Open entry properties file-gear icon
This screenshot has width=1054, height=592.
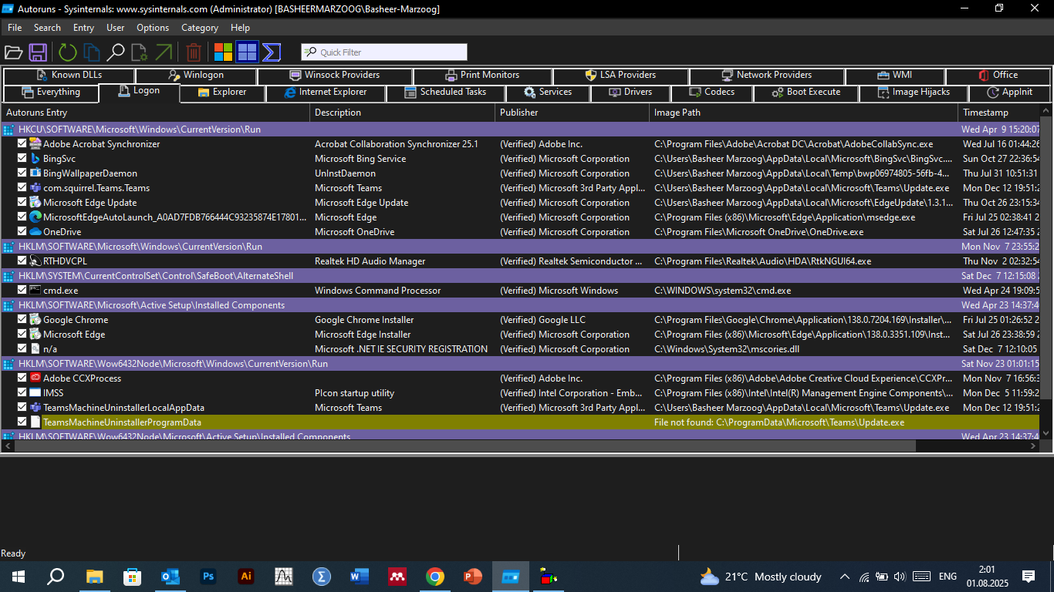[x=139, y=52]
